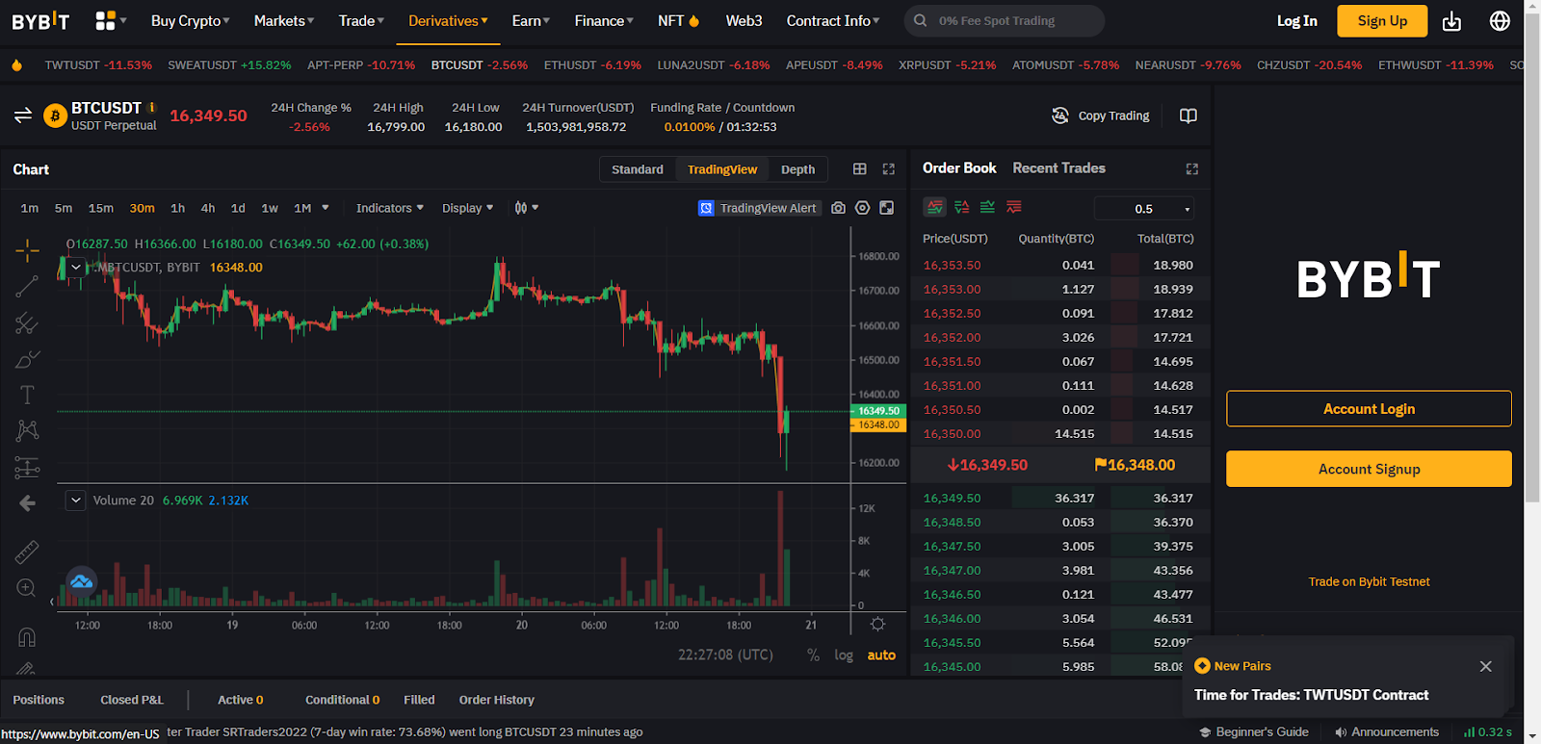This screenshot has height=744, width=1541.
Task: Click the switch trading pair arrows icon
Action: click(23, 115)
